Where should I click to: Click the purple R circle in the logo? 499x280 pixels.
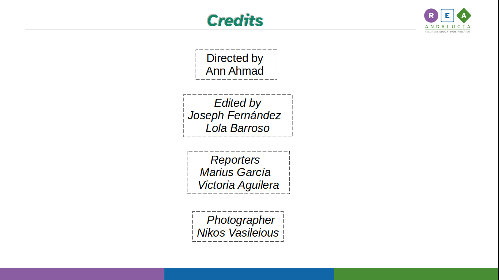(431, 16)
